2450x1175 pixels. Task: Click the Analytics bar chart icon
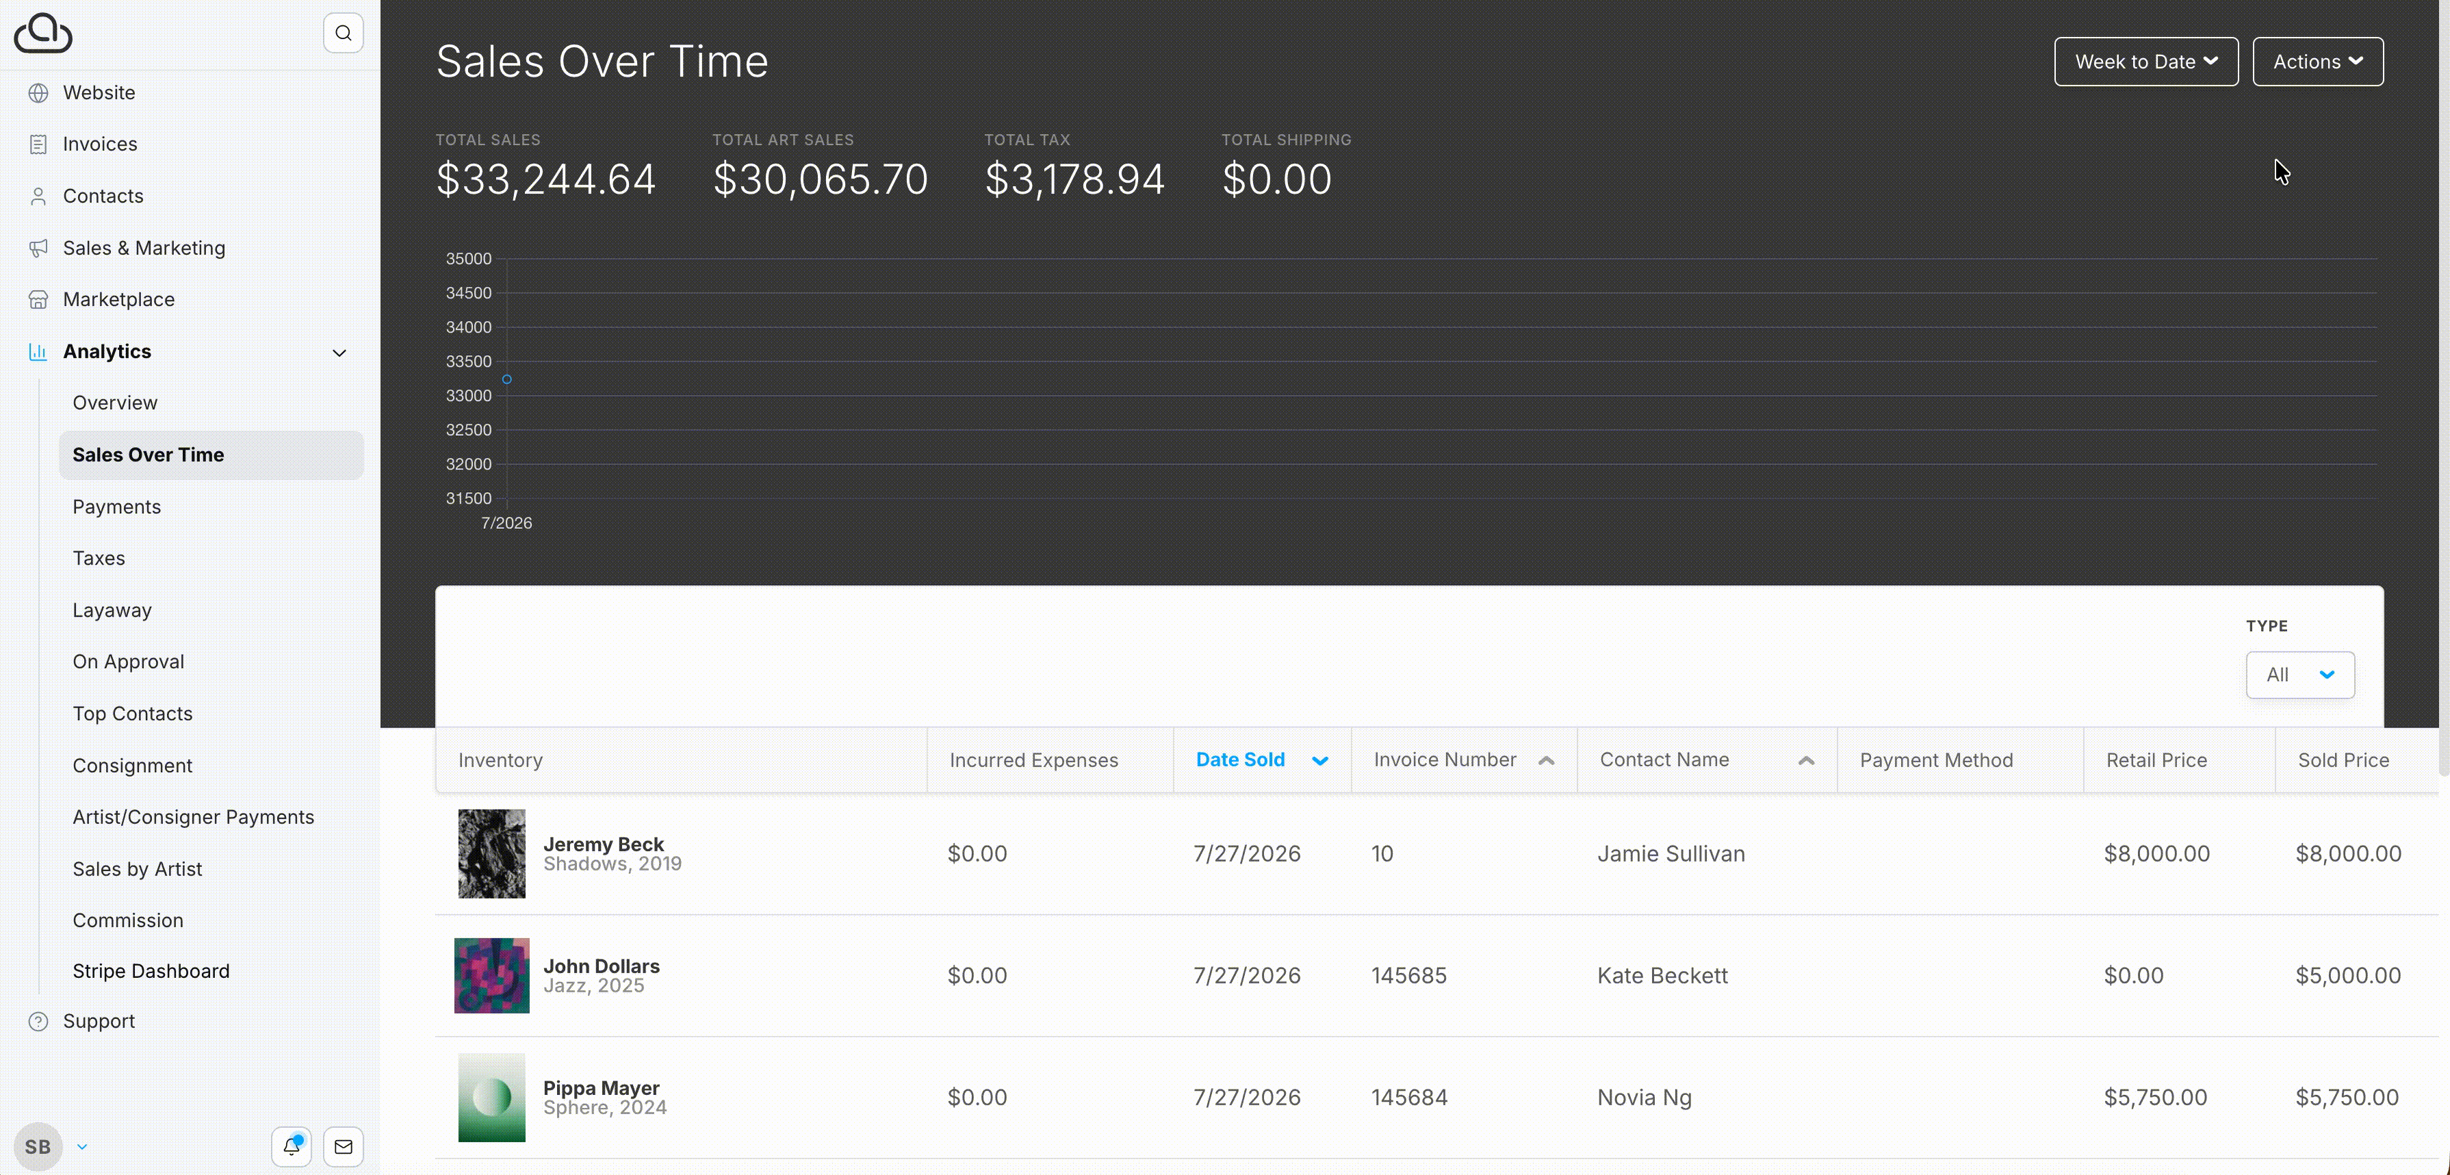point(38,352)
